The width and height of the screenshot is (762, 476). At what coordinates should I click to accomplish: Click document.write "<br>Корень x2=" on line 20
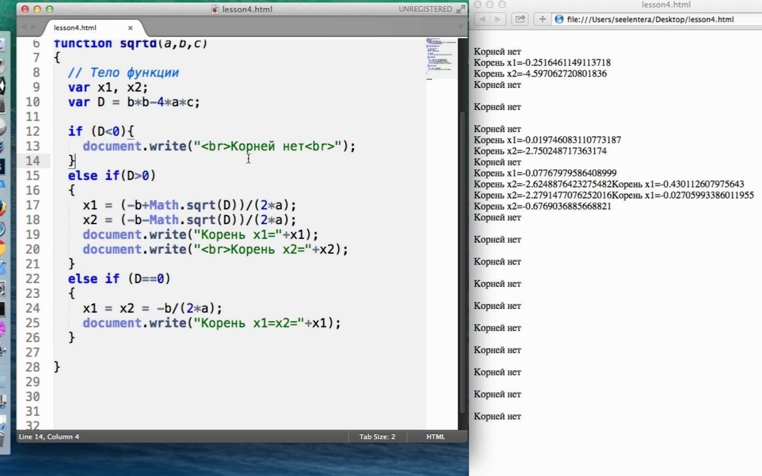click(x=215, y=250)
